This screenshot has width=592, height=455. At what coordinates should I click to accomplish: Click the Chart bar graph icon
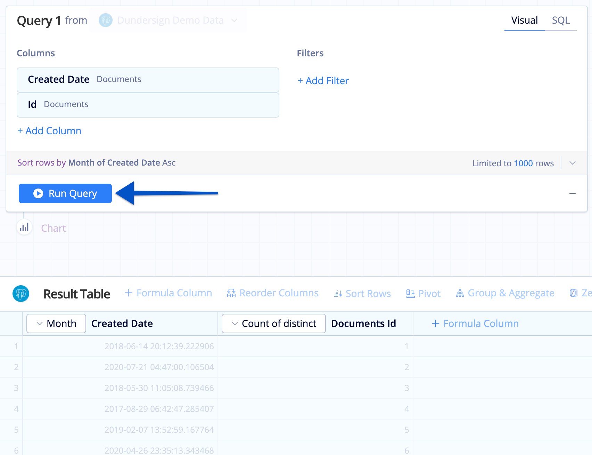tap(24, 228)
